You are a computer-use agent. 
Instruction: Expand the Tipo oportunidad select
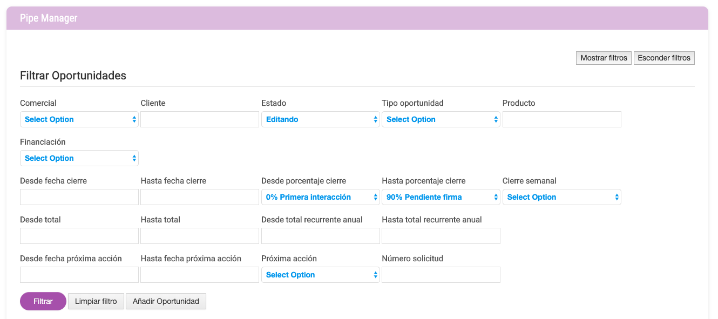pos(441,119)
